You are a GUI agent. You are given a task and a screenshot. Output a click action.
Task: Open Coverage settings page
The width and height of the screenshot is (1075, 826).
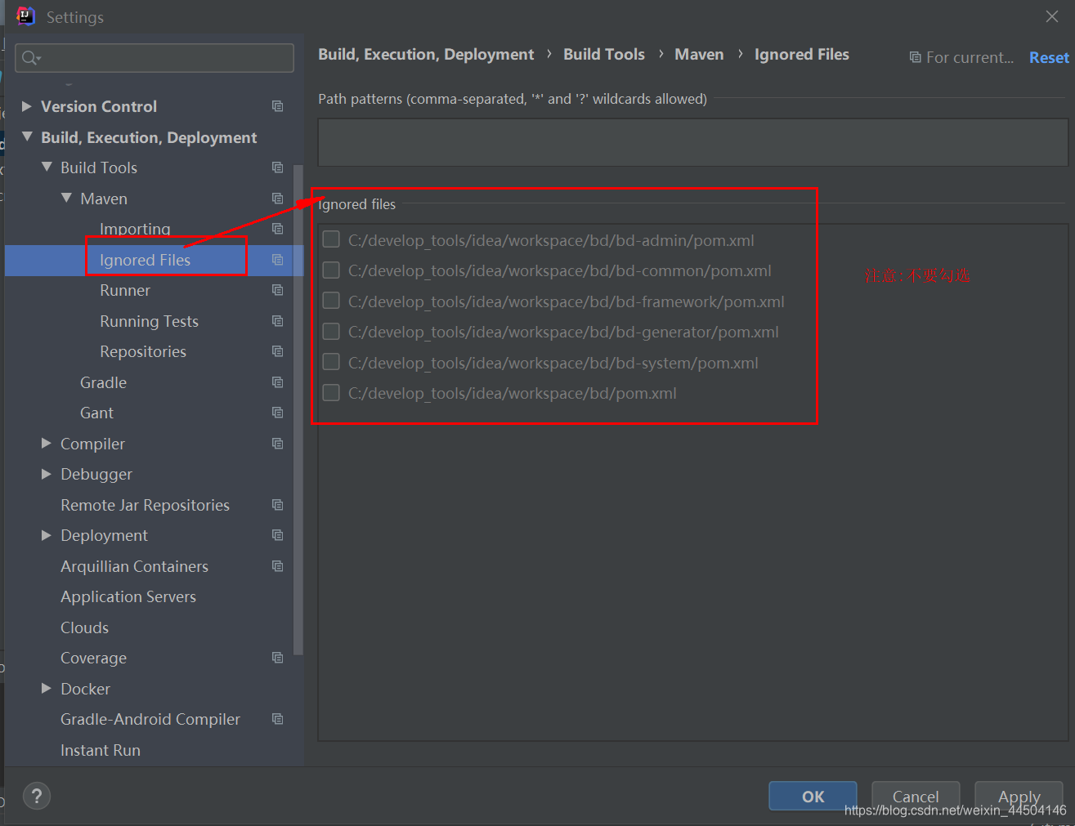(x=93, y=658)
